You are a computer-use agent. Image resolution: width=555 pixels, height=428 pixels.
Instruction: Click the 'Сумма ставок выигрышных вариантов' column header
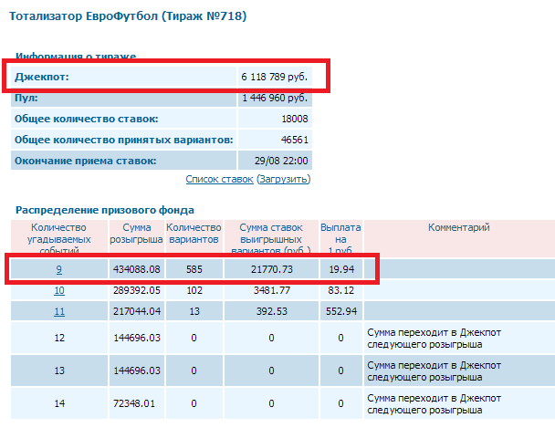click(x=271, y=239)
